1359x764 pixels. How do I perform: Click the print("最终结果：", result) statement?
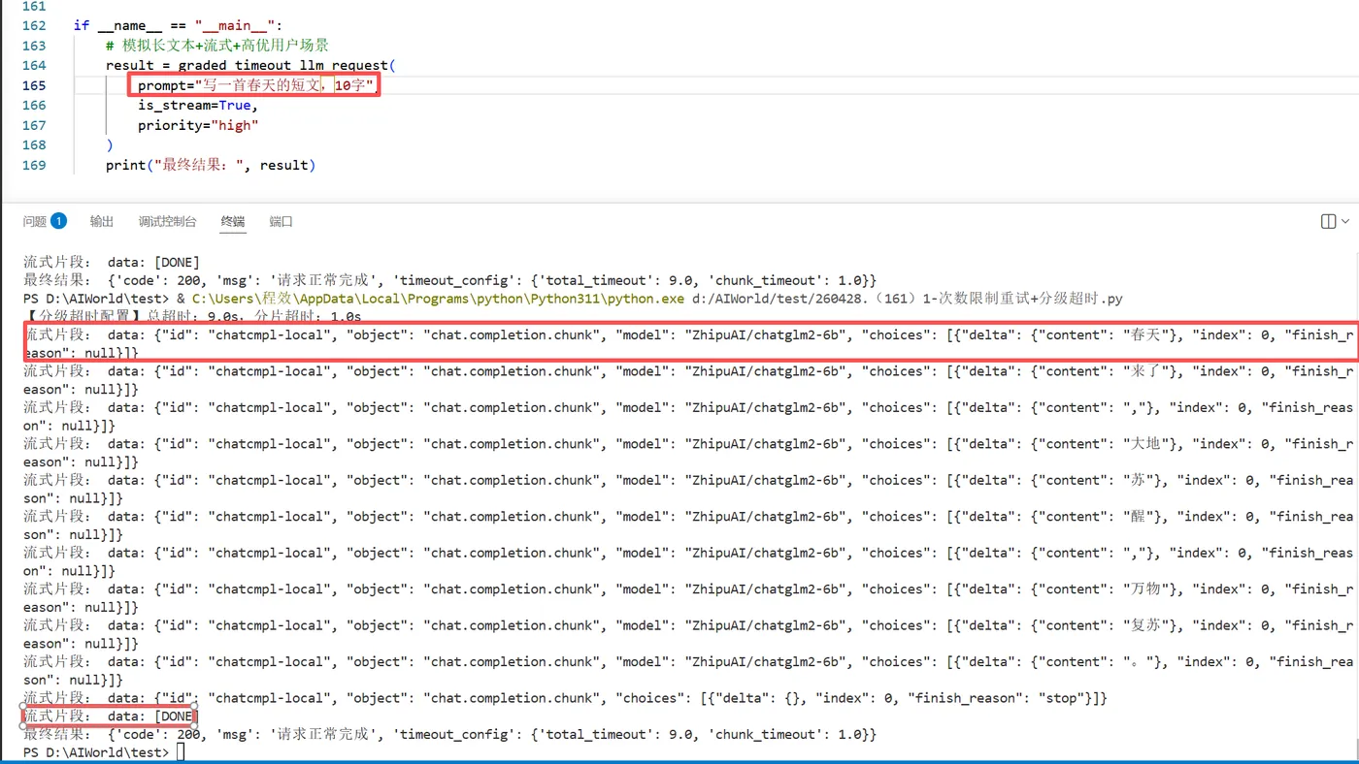pyautogui.click(x=211, y=165)
